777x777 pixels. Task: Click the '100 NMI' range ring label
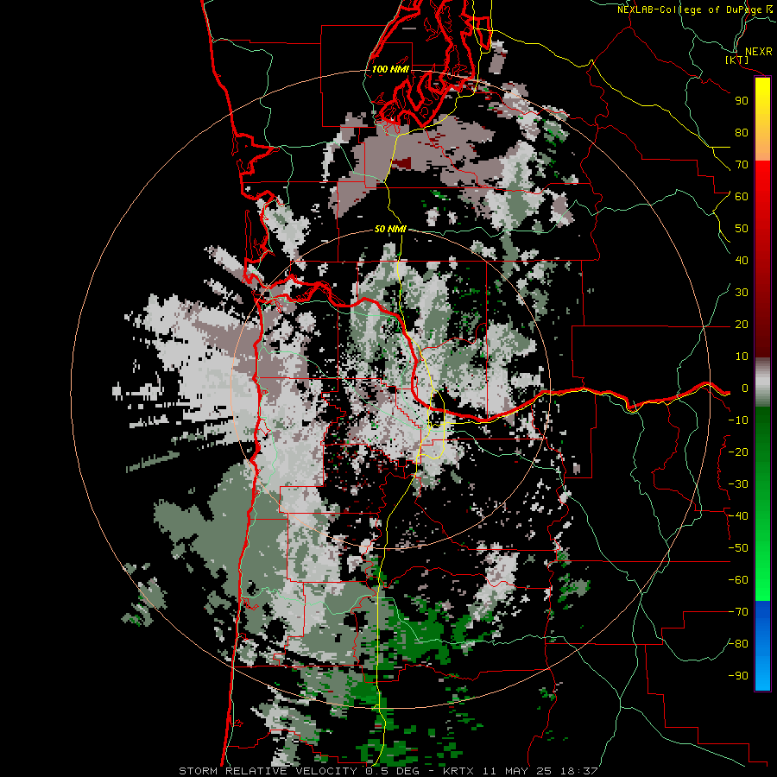[x=390, y=69]
